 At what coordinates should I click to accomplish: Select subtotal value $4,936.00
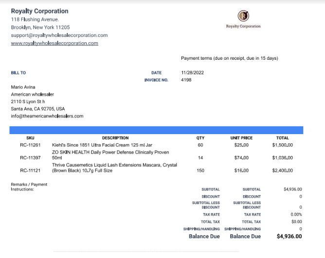point(293,189)
